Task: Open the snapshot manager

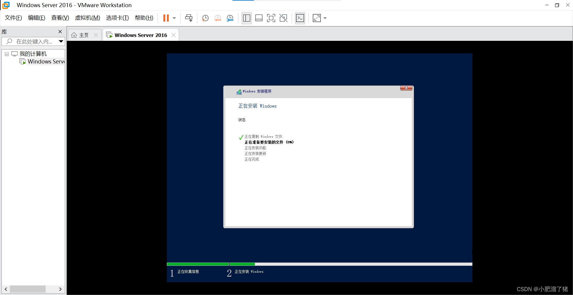Action: point(230,18)
